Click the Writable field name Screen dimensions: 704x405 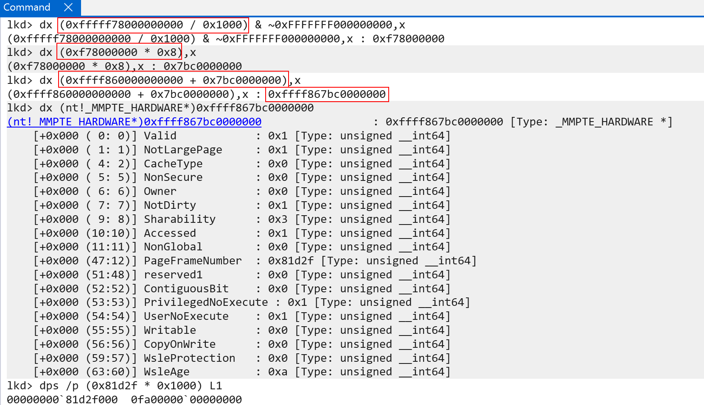pyautogui.click(x=170, y=330)
